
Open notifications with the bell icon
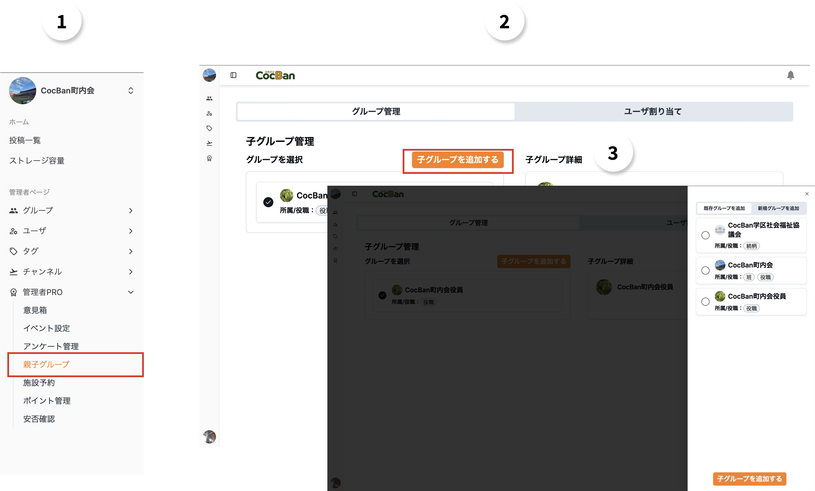[791, 75]
